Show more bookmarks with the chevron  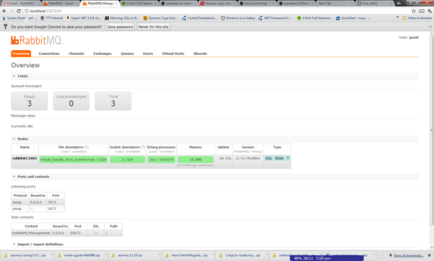pyautogui.click(x=397, y=17)
